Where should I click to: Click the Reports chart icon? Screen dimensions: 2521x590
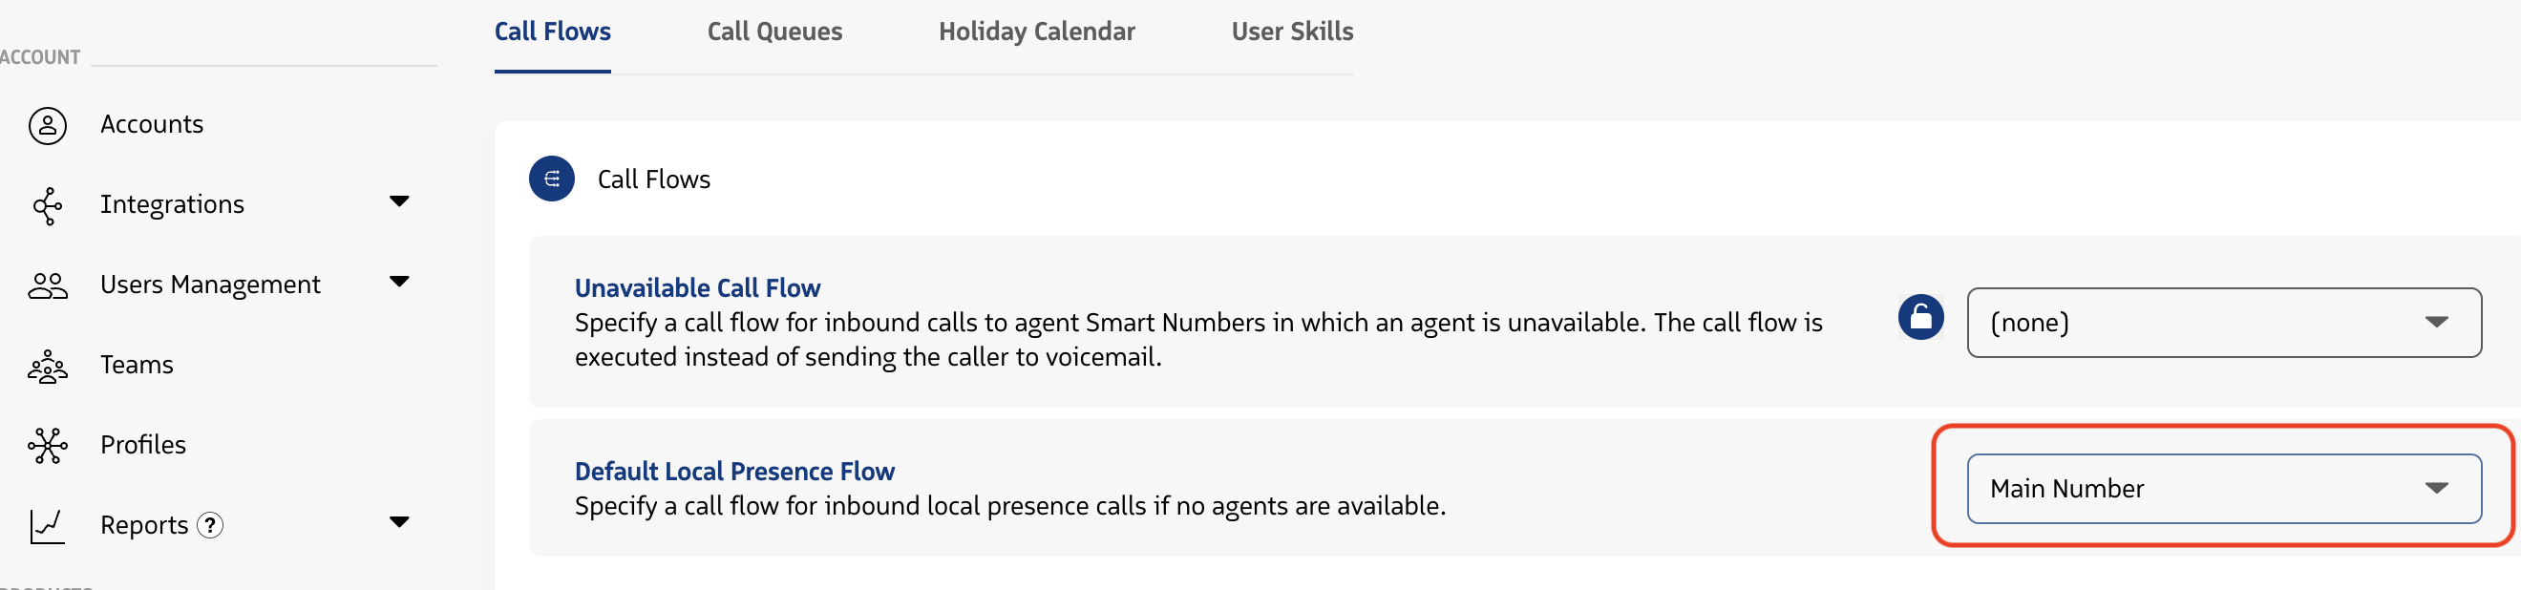(x=47, y=526)
